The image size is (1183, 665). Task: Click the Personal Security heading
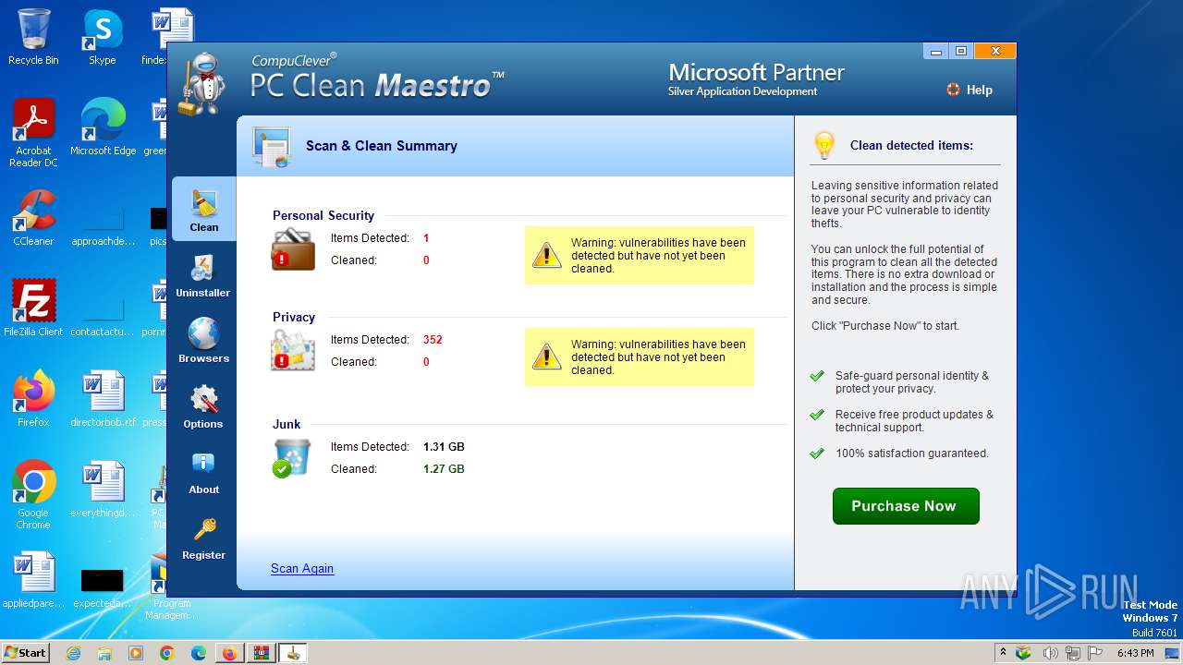[x=323, y=215]
